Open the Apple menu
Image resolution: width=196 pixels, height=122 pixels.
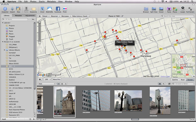coord(4,2)
